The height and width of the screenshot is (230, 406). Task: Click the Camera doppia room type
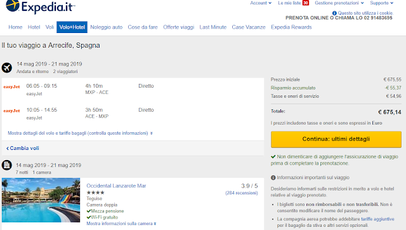(x=102, y=205)
